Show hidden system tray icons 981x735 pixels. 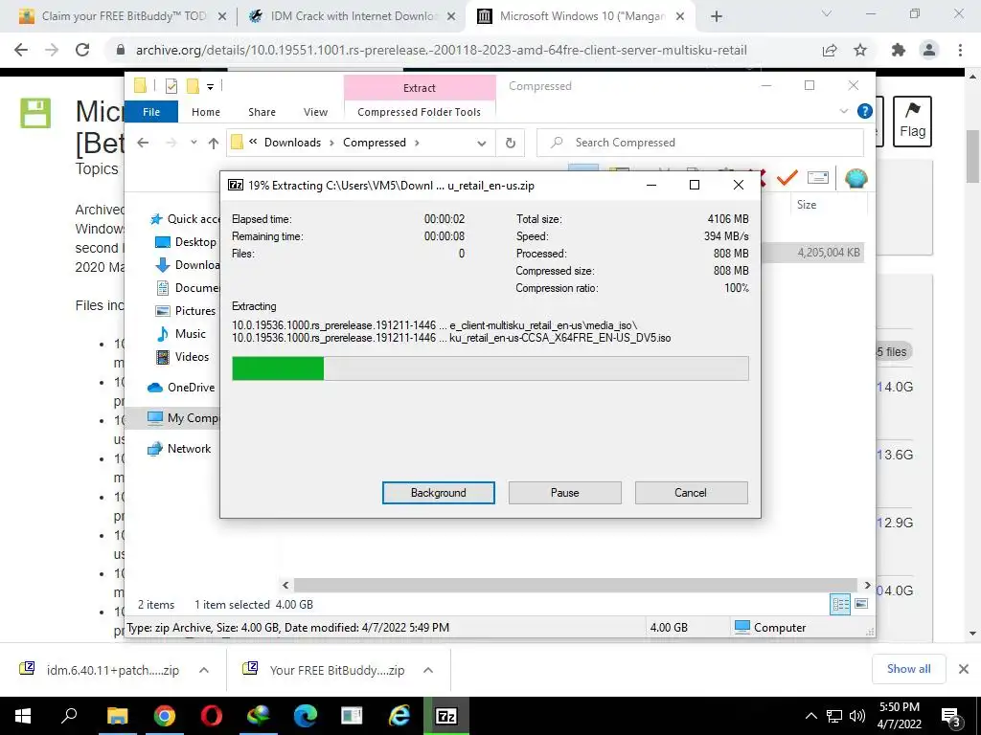pyautogui.click(x=810, y=716)
